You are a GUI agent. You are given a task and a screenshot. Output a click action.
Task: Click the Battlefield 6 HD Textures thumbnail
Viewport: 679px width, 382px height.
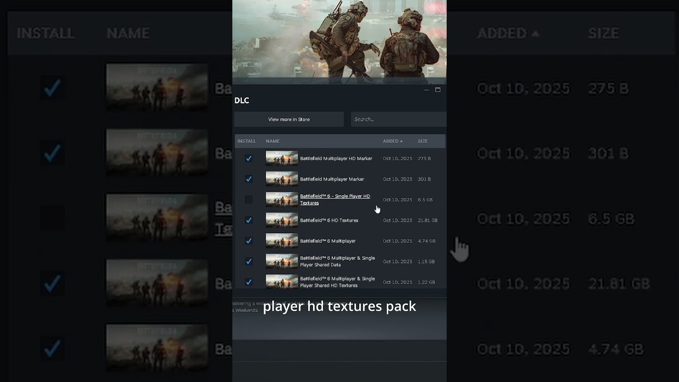pyautogui.click(x=282, y=220)
